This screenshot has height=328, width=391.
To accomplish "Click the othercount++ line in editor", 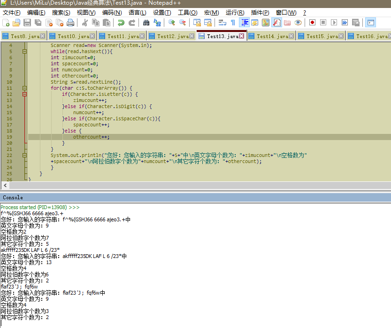I will [91, 137].
